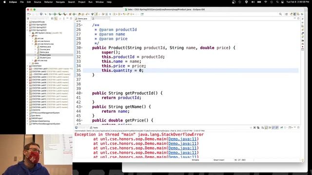Click the Apple logo menu
The height and width of the screenshot is (175, 312).
coord(4,2)
